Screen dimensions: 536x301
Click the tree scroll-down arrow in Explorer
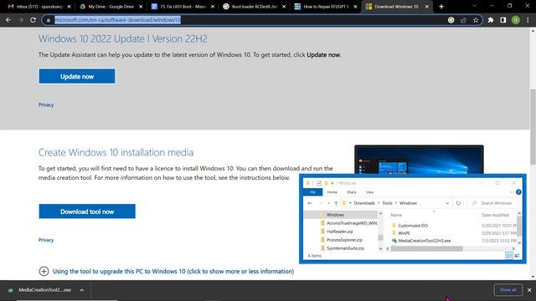coord(380,249)
